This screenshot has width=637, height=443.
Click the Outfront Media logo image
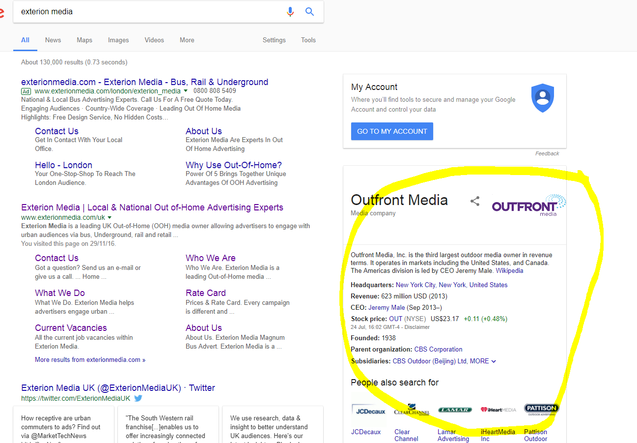click(x=529, y=205)
